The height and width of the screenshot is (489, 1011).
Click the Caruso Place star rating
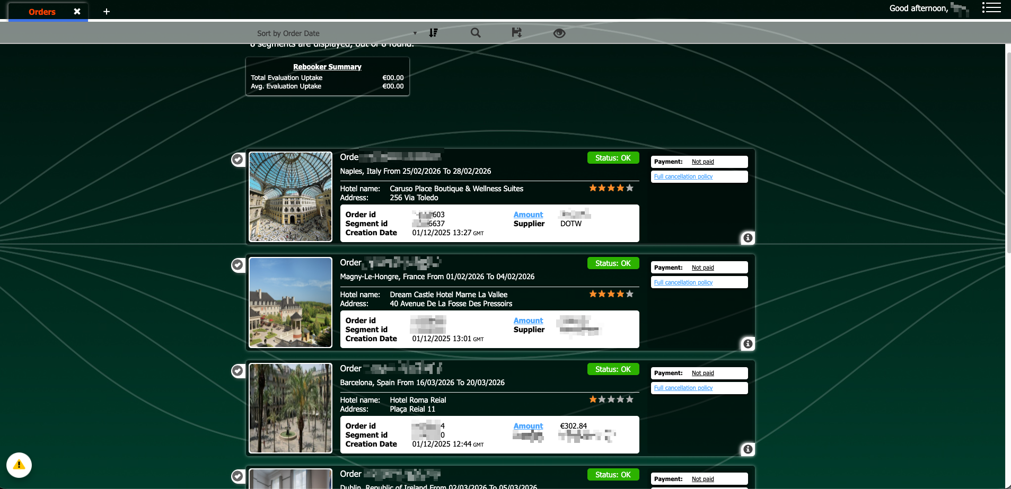(x=611, y=188)
